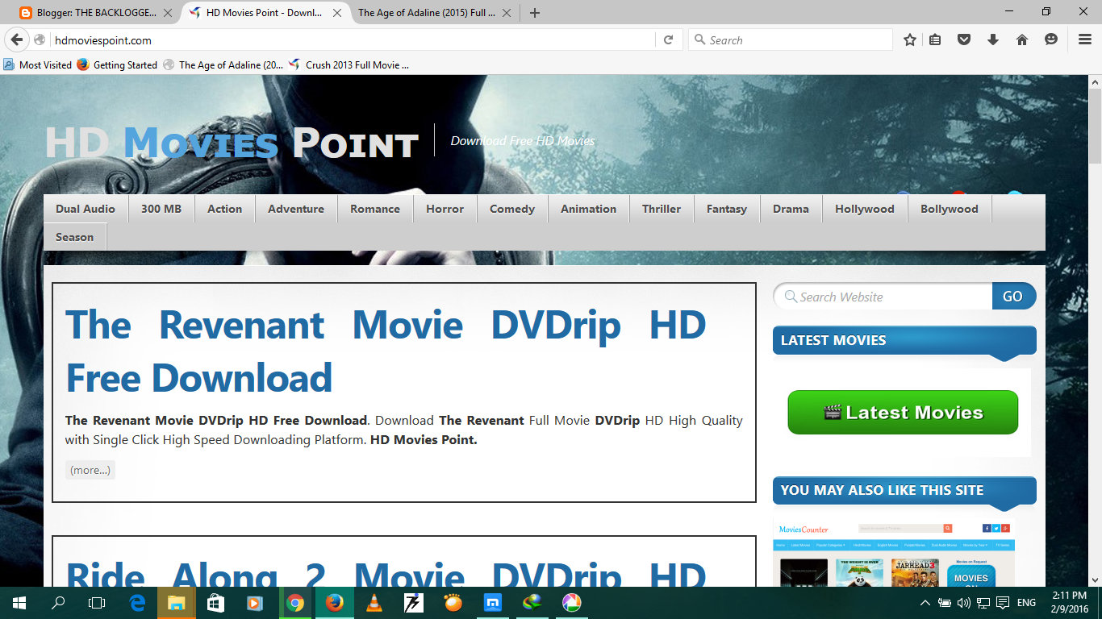Open Task View on the taskbar
Image resolution: width=1102 pixels, height=619 pixels.
[x=97, y=603]
